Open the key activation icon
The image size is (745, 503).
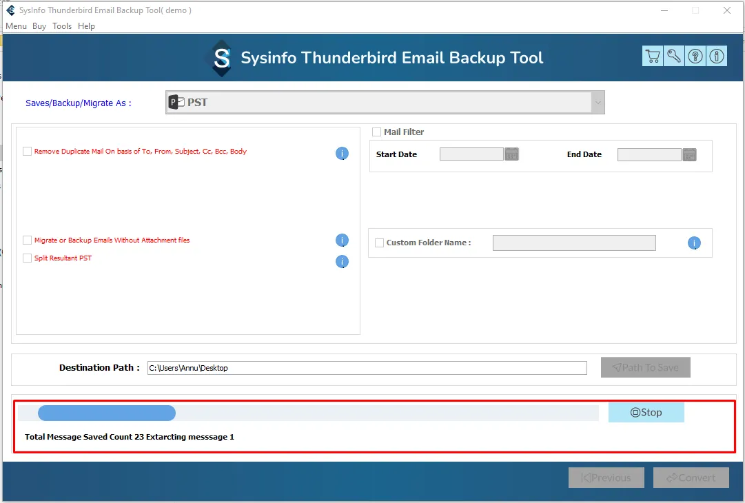point(674,56)
